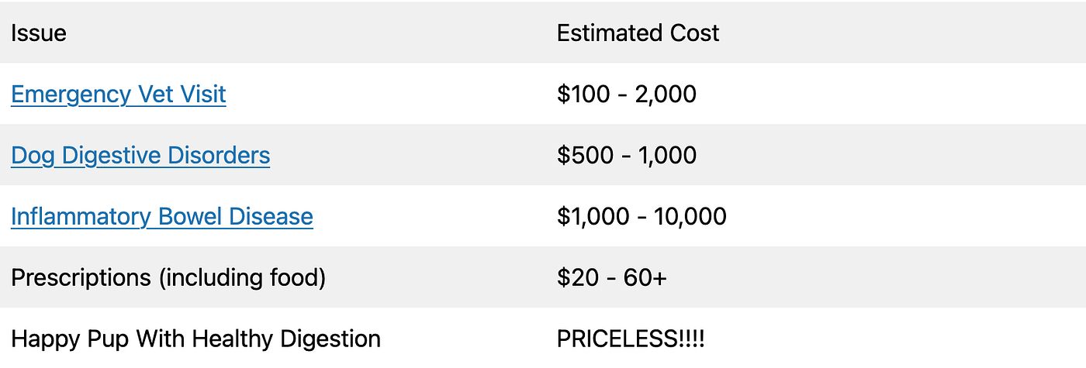This screenshot has height=368, width=1086.
Task: Click the Issue column header
Action: point(39,33)
